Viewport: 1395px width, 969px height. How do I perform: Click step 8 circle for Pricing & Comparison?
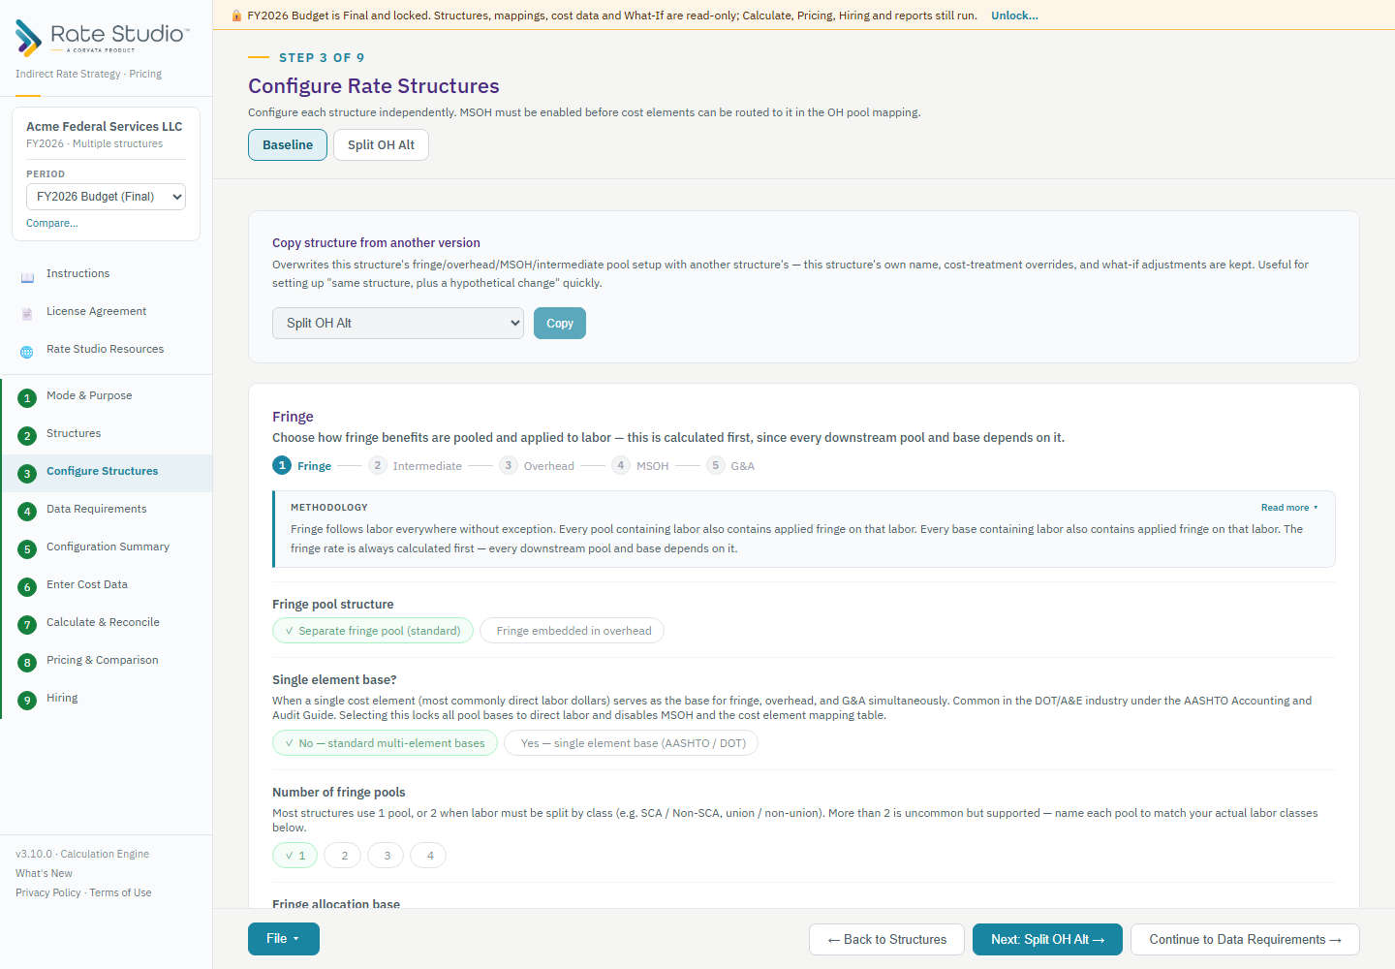point(27,663)
